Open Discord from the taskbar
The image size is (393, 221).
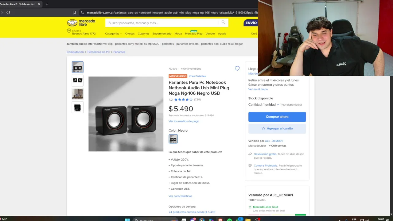(x=193, y=220)
